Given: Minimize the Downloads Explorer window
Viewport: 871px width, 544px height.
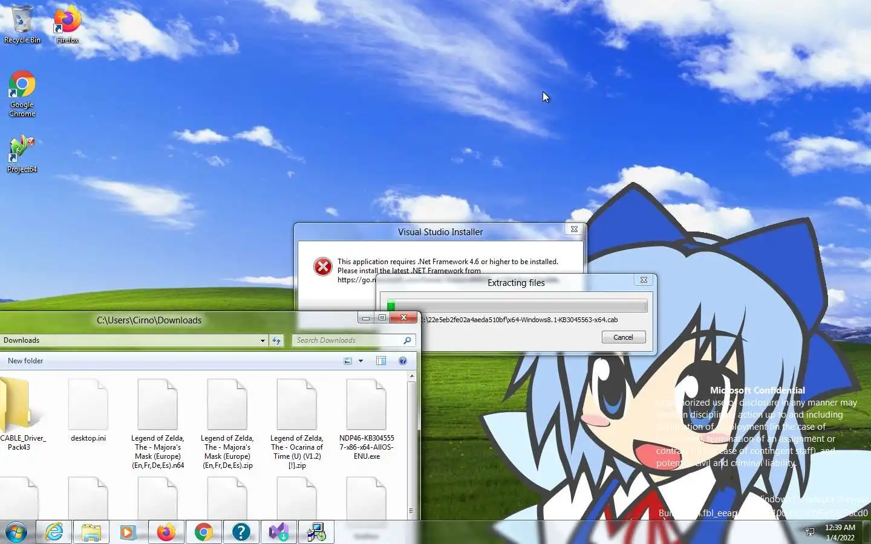Looking at the screenshot, I should pos(365,318).
